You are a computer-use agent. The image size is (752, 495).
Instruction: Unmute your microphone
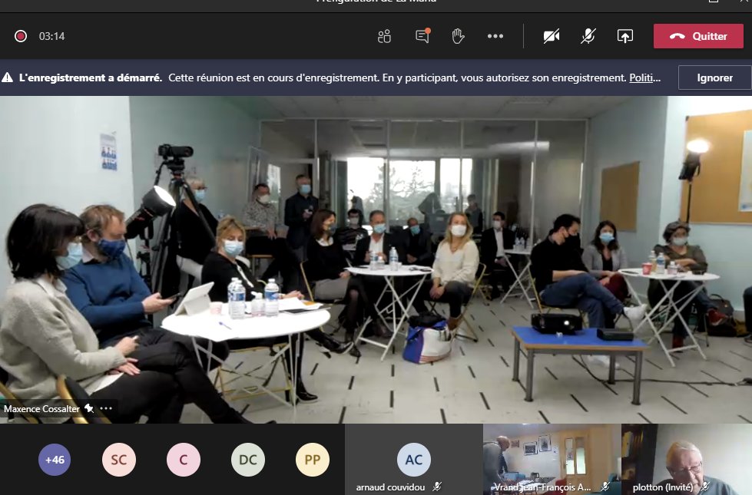click(588, 35)
